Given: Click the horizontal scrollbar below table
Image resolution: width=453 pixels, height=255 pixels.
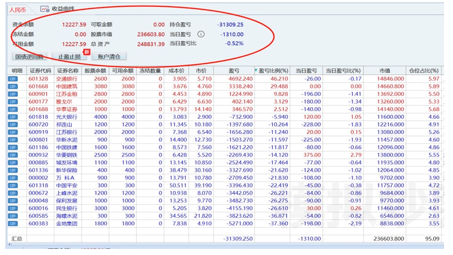Looking at the screenshot, I should coord(226,245).
